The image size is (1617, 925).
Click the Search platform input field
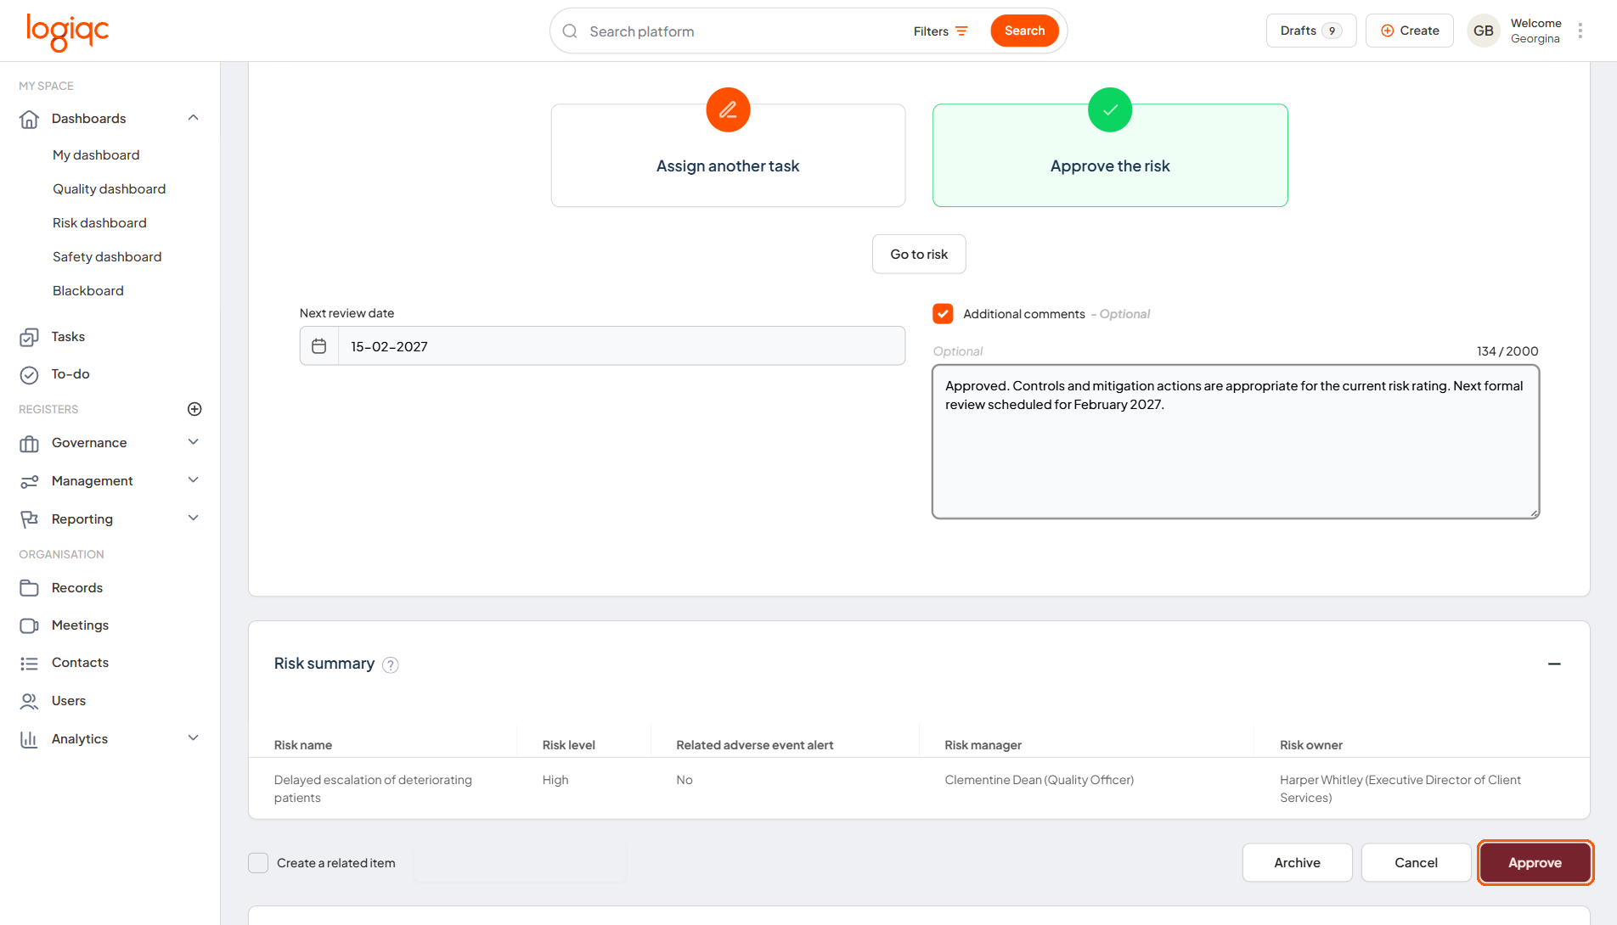point(739,31)
